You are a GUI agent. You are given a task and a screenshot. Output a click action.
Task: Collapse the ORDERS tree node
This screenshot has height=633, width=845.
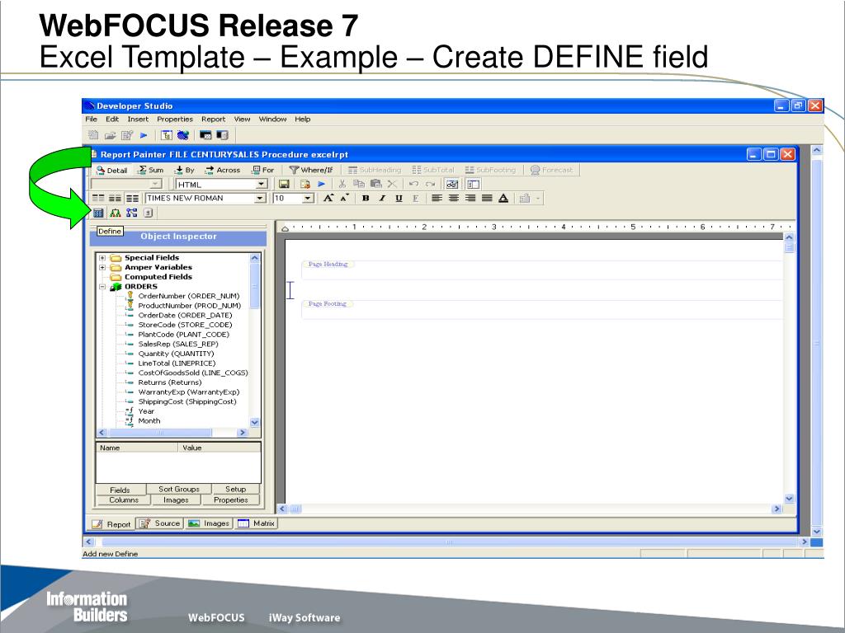pyautogui.click(x=101, y=287)
